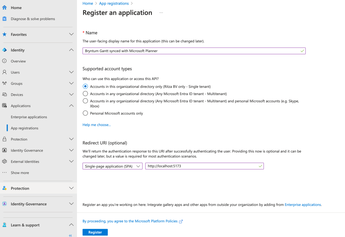Screen dimensions: 345x237
Task: Choose Personal Microsoft accounts only
Action: (x=85, y=113)
